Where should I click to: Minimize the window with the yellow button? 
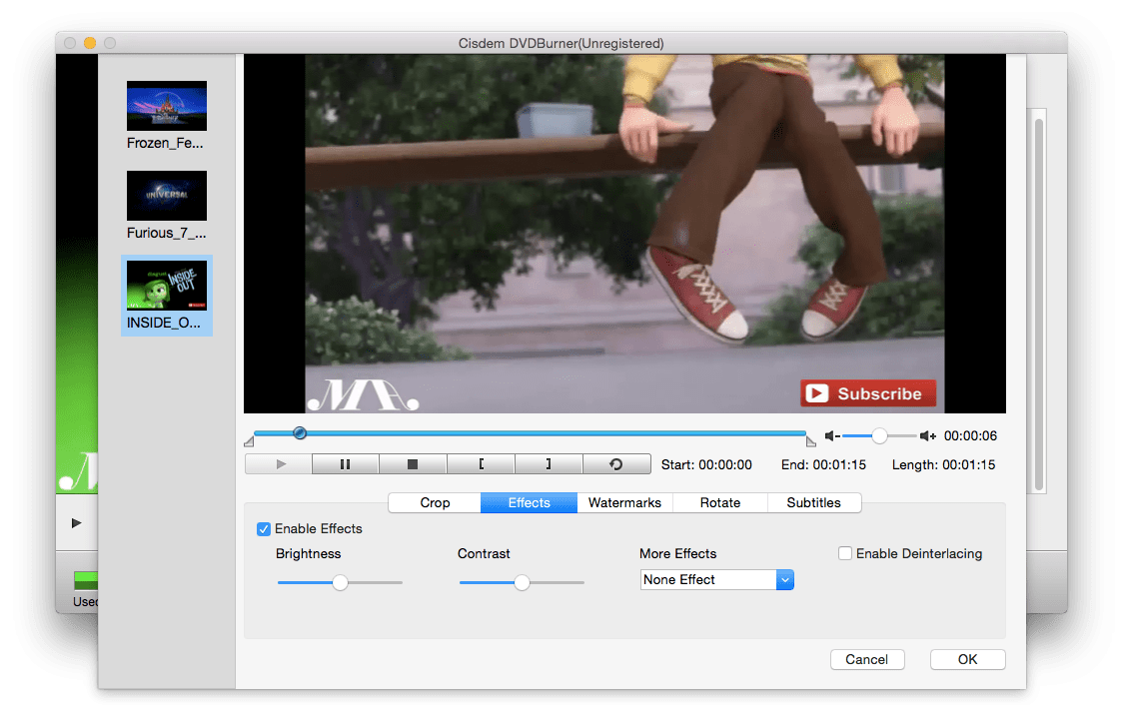[90, 43]
